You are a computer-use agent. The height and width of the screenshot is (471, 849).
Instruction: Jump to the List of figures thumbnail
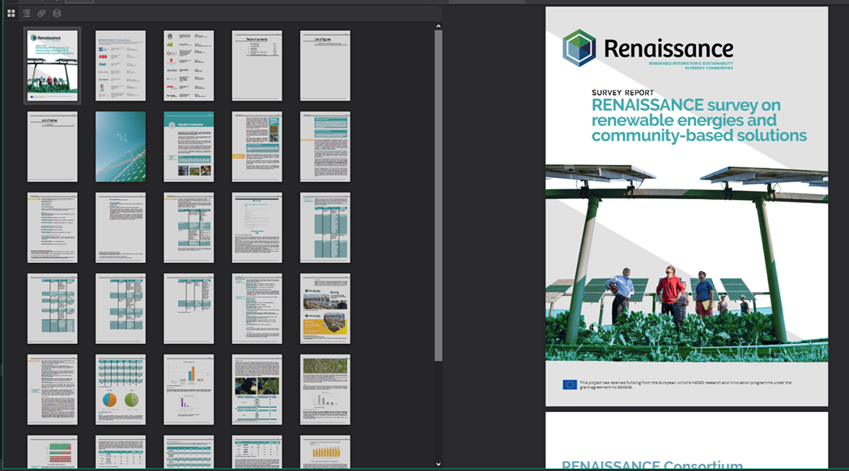point(325,66)
